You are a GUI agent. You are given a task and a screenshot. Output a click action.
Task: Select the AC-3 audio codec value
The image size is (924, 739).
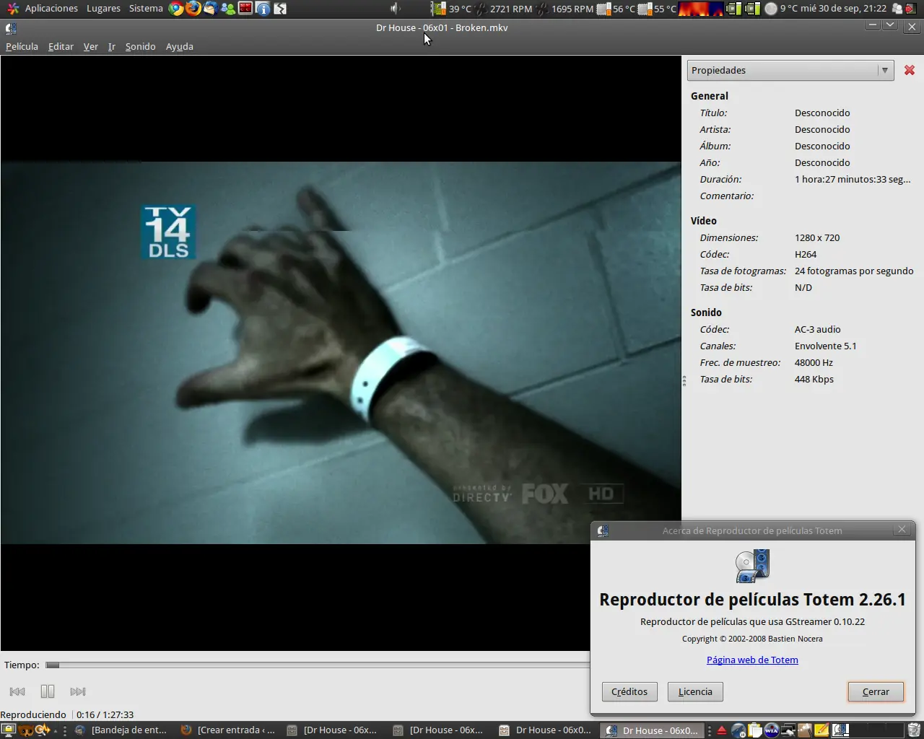click(818, 329)
